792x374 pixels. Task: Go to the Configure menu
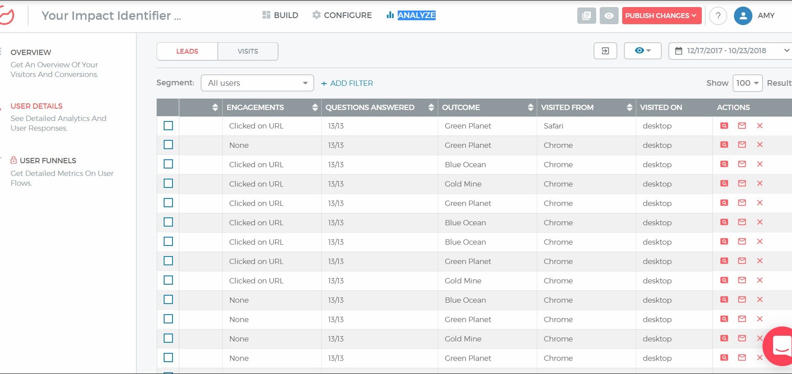[x=342, y=15]
